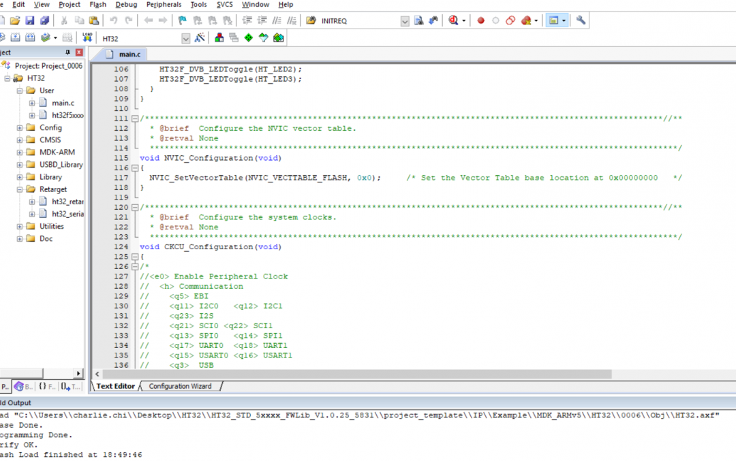Uncomment the selected lines
The image size is (736, 461).
click(x=292, y=20)
